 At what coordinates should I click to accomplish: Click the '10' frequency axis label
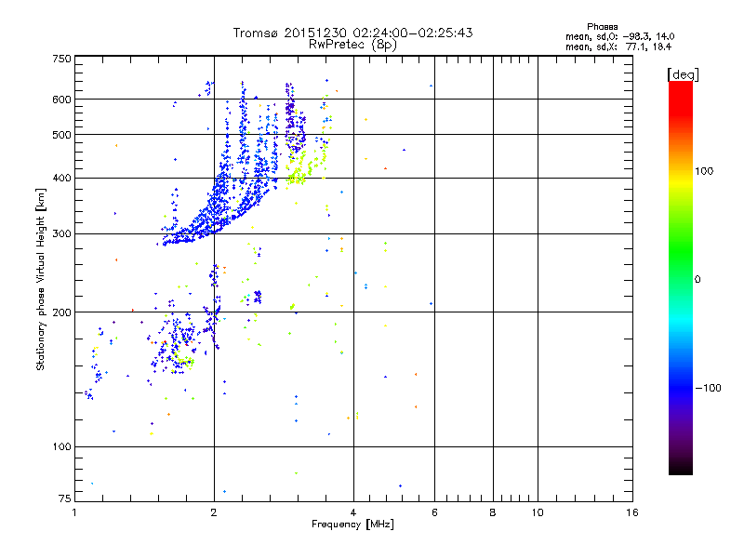(538, 512)
